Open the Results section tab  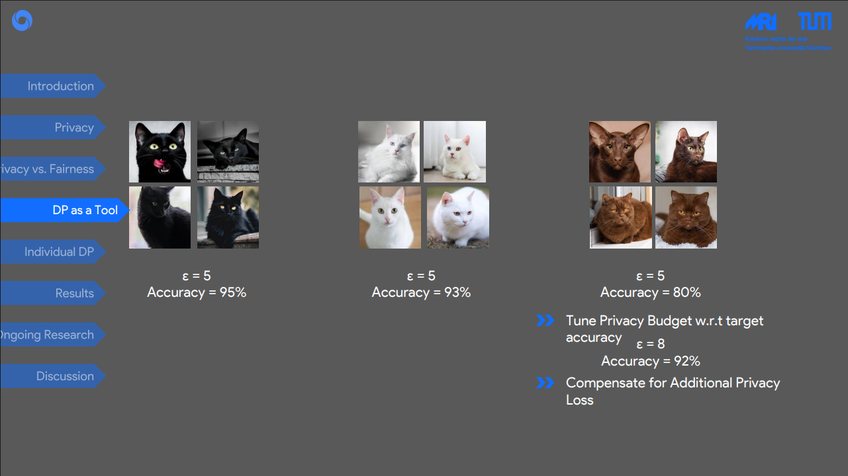click(x=53, y=294)
